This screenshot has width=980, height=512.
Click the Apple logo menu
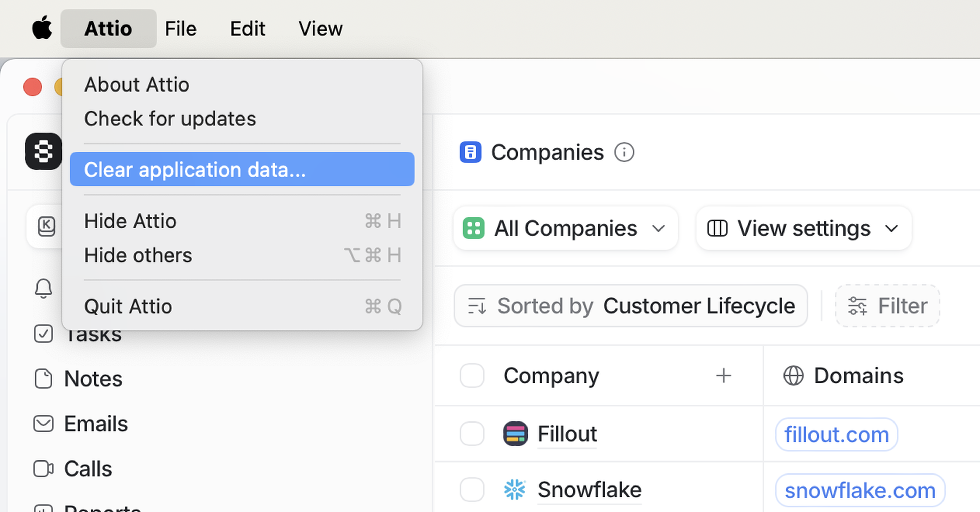(x=42, y=29)
